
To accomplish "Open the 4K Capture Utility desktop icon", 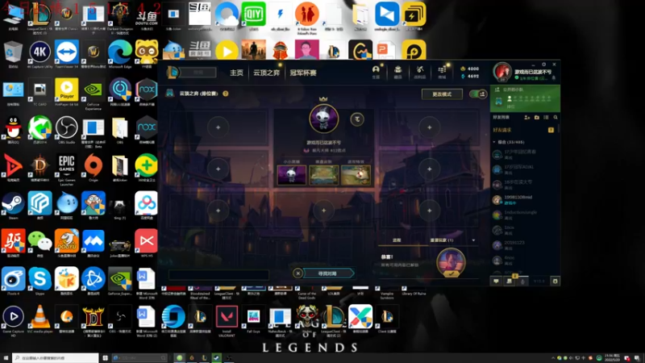I will pos(40,54).
